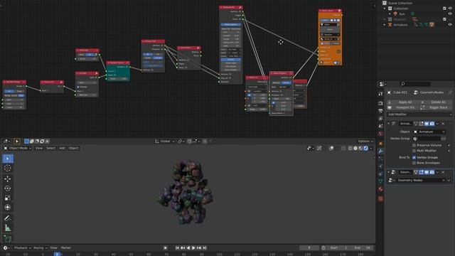455x256 pixels.
Task: Open the Playback menu in the timeline
Action: pos(22,248)
